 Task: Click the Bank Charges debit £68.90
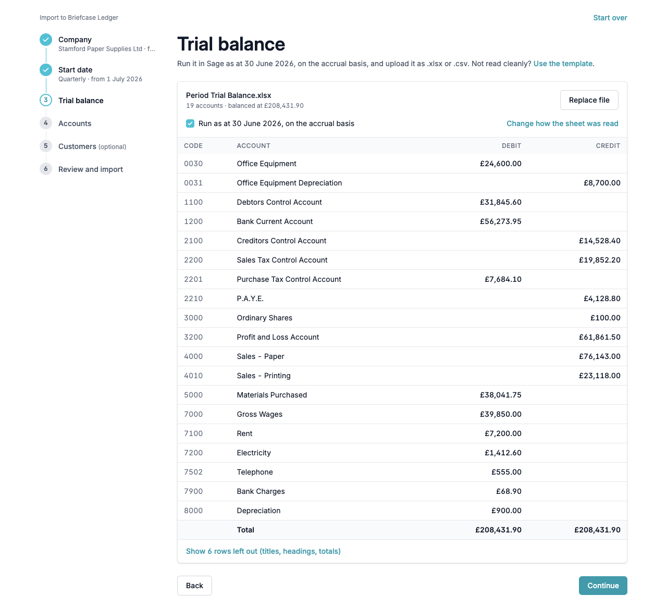pyautogui.click(x=509, y=491)
